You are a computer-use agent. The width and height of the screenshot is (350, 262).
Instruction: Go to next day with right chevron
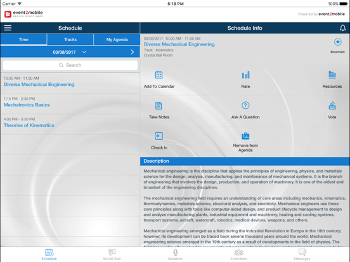(132, 52)
